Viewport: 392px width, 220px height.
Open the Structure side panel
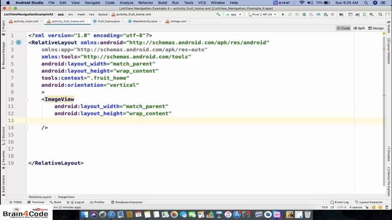tap(3, 136)
